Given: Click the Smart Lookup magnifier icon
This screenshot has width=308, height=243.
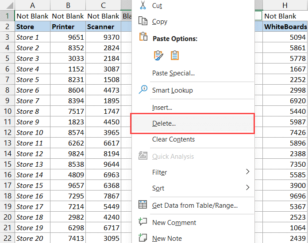Looking at the screenshot, I should click(x=143, y=90).
